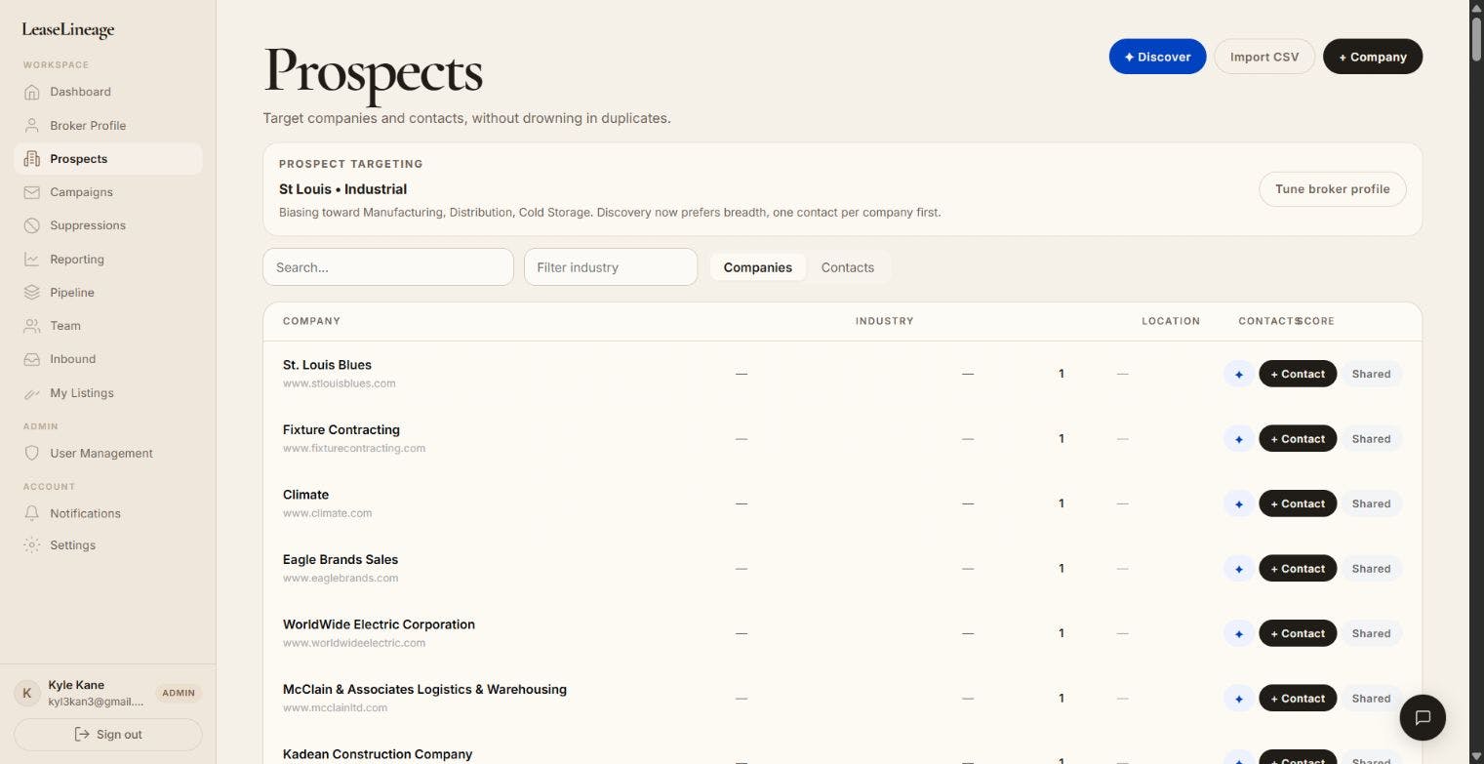Open Reporting in the sidebar
The image size is (1484, 764).
pyautogui.click(x=108, y=260)
